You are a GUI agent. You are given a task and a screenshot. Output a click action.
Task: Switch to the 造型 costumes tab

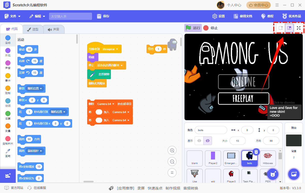(x=33, y=29)
